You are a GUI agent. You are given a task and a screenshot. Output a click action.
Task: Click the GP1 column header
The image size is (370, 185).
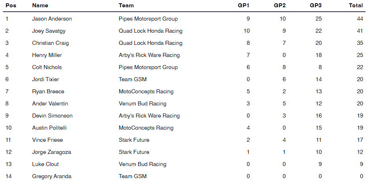pos(244,6)
